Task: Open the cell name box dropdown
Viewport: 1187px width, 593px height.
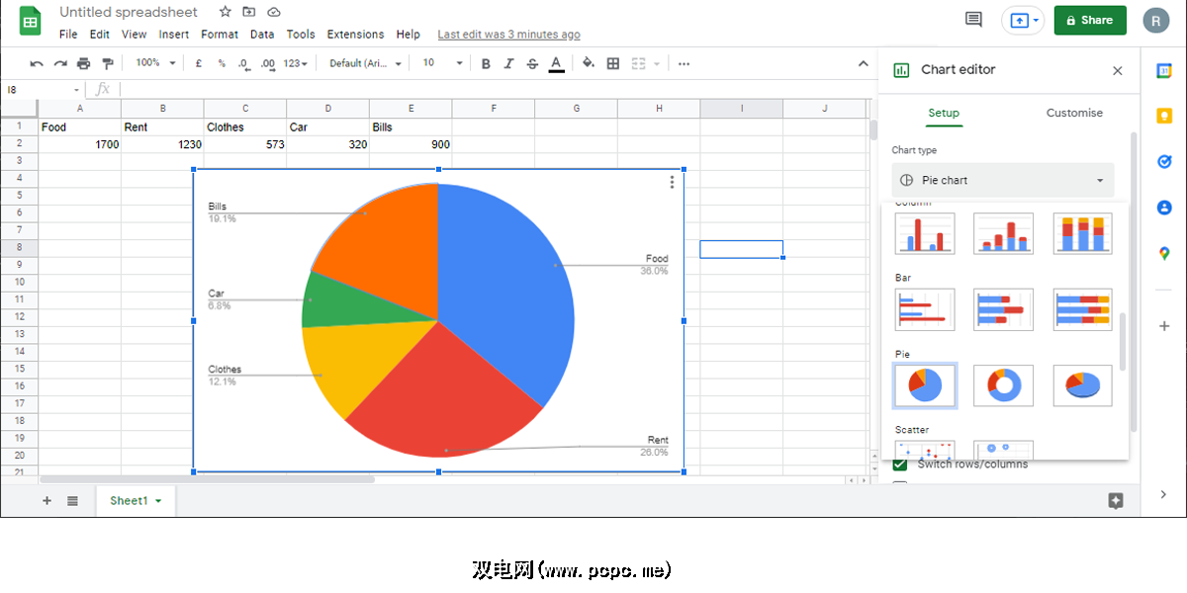Action: click(x=76, y=90)
